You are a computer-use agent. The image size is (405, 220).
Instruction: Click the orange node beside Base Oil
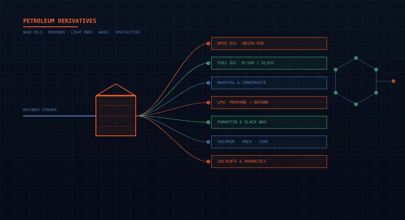pyautogui.click(x=208, y=43)
